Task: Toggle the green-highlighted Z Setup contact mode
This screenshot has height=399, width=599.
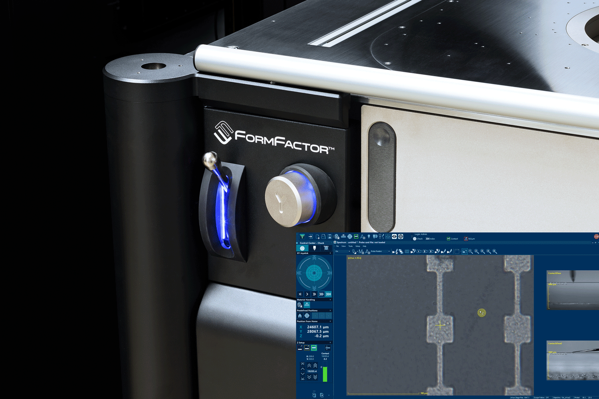Action: pos(314,348)
